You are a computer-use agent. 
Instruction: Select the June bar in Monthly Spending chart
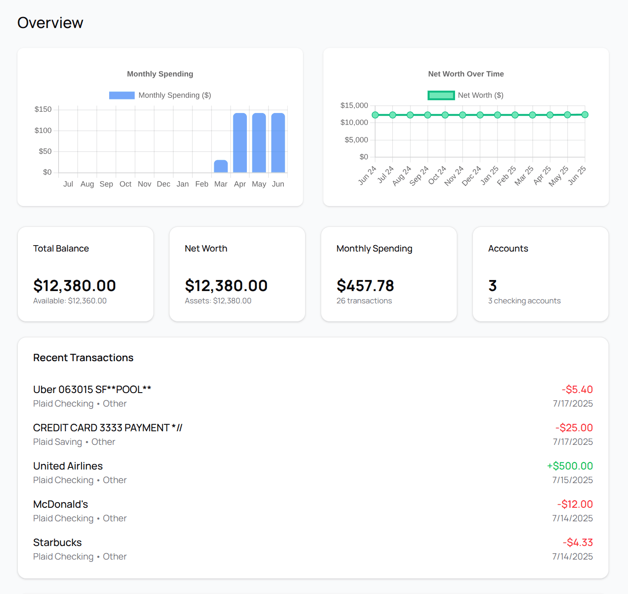(278, 142)
